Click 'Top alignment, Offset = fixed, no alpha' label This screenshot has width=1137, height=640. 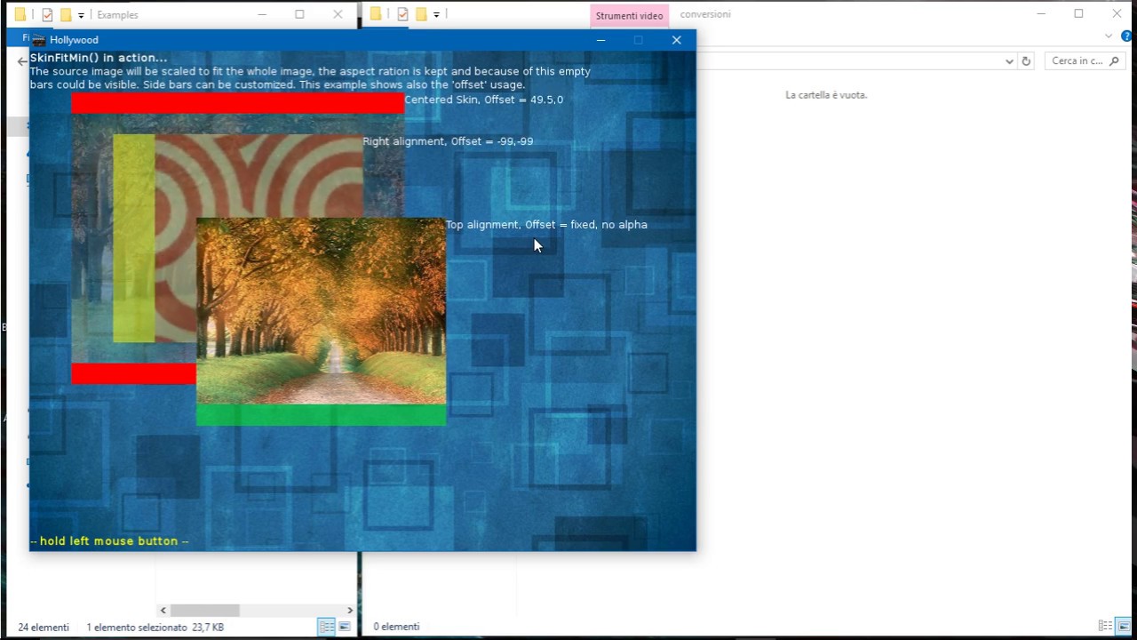tap(546, 225)
